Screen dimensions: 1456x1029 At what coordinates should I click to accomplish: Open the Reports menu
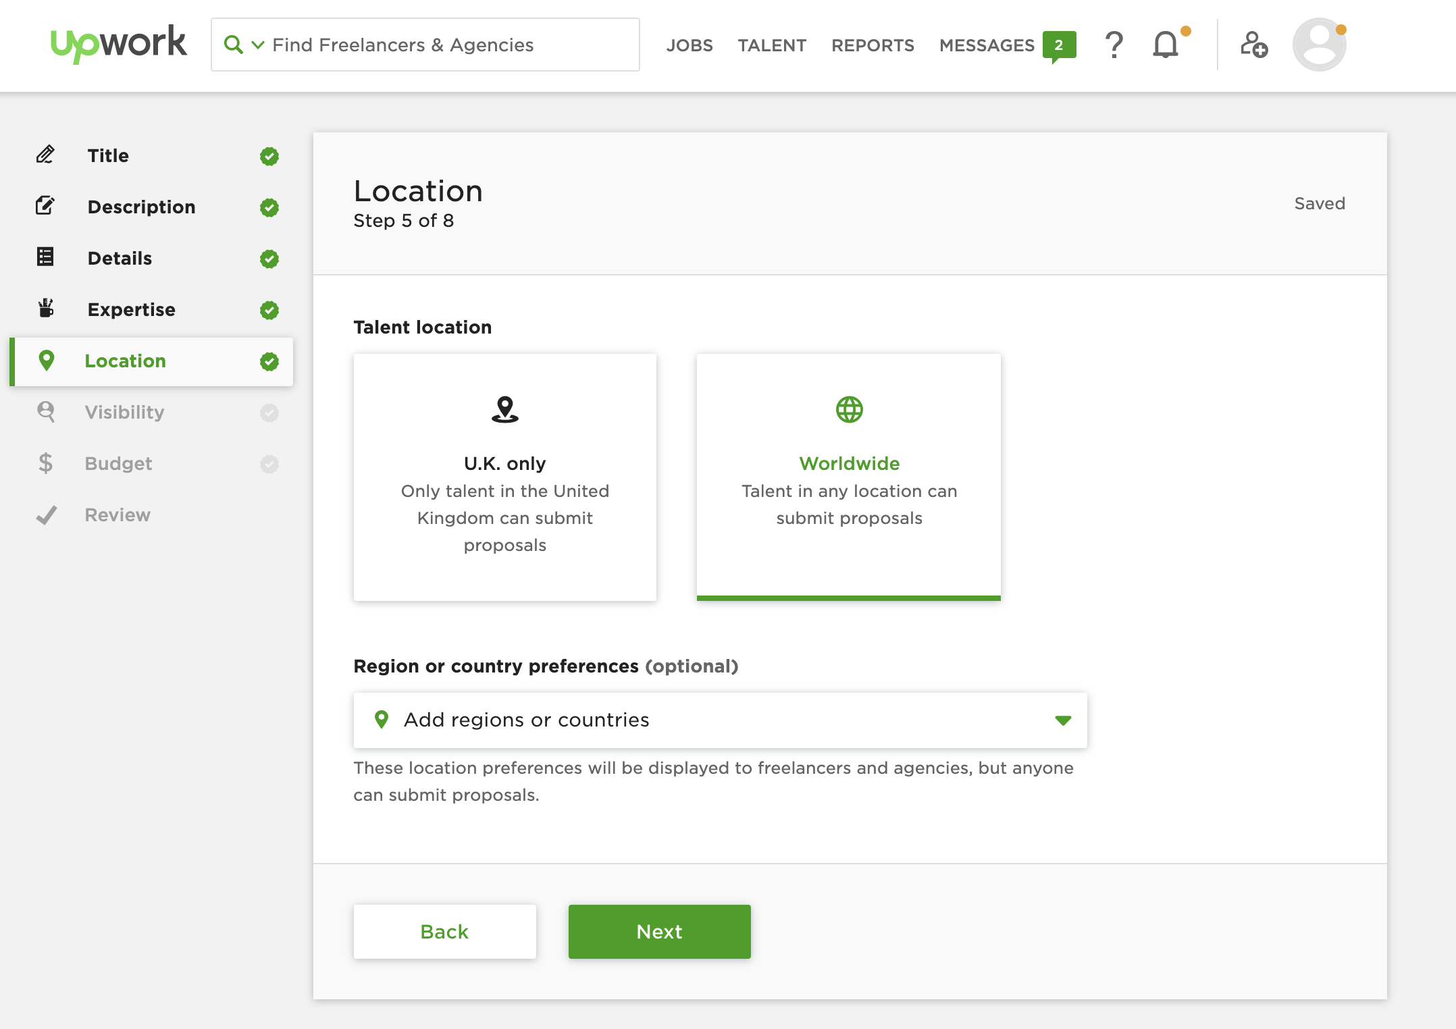click(x=873, y=45)
